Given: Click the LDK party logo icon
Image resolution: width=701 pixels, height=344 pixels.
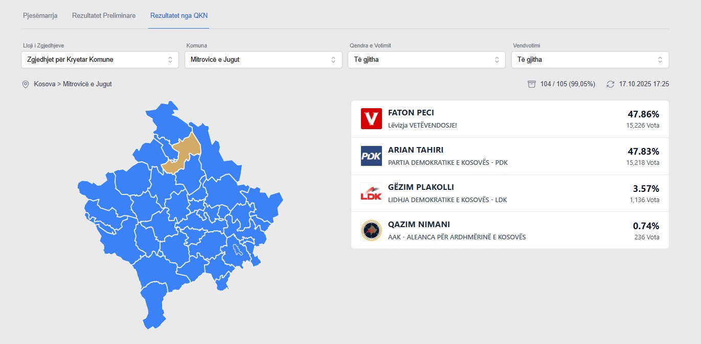Looking at the screenshot, I should (371, 193).
